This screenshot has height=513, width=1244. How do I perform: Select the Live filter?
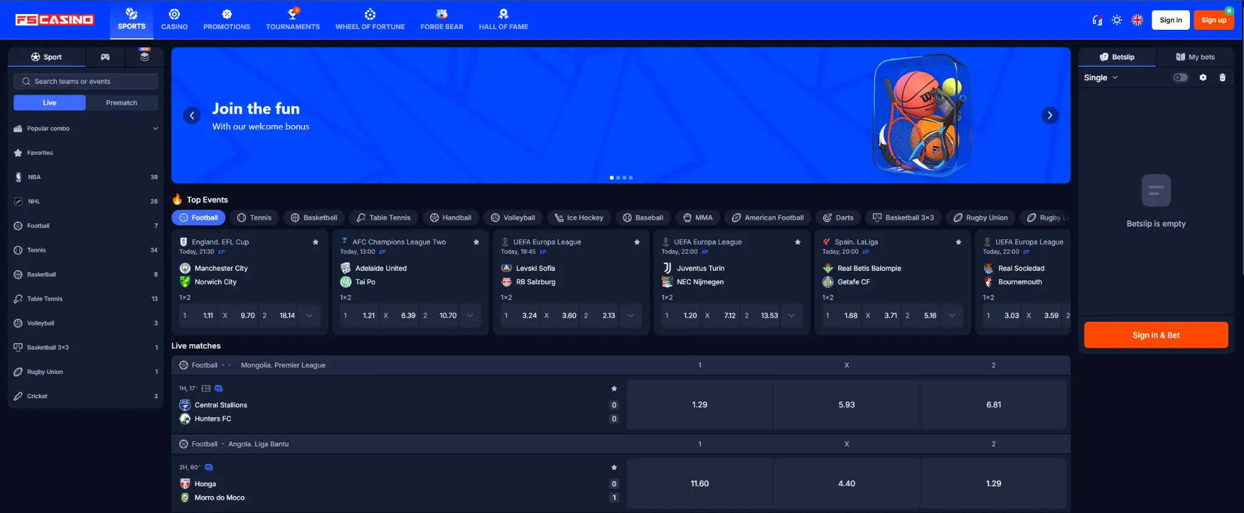click(49, 103)
